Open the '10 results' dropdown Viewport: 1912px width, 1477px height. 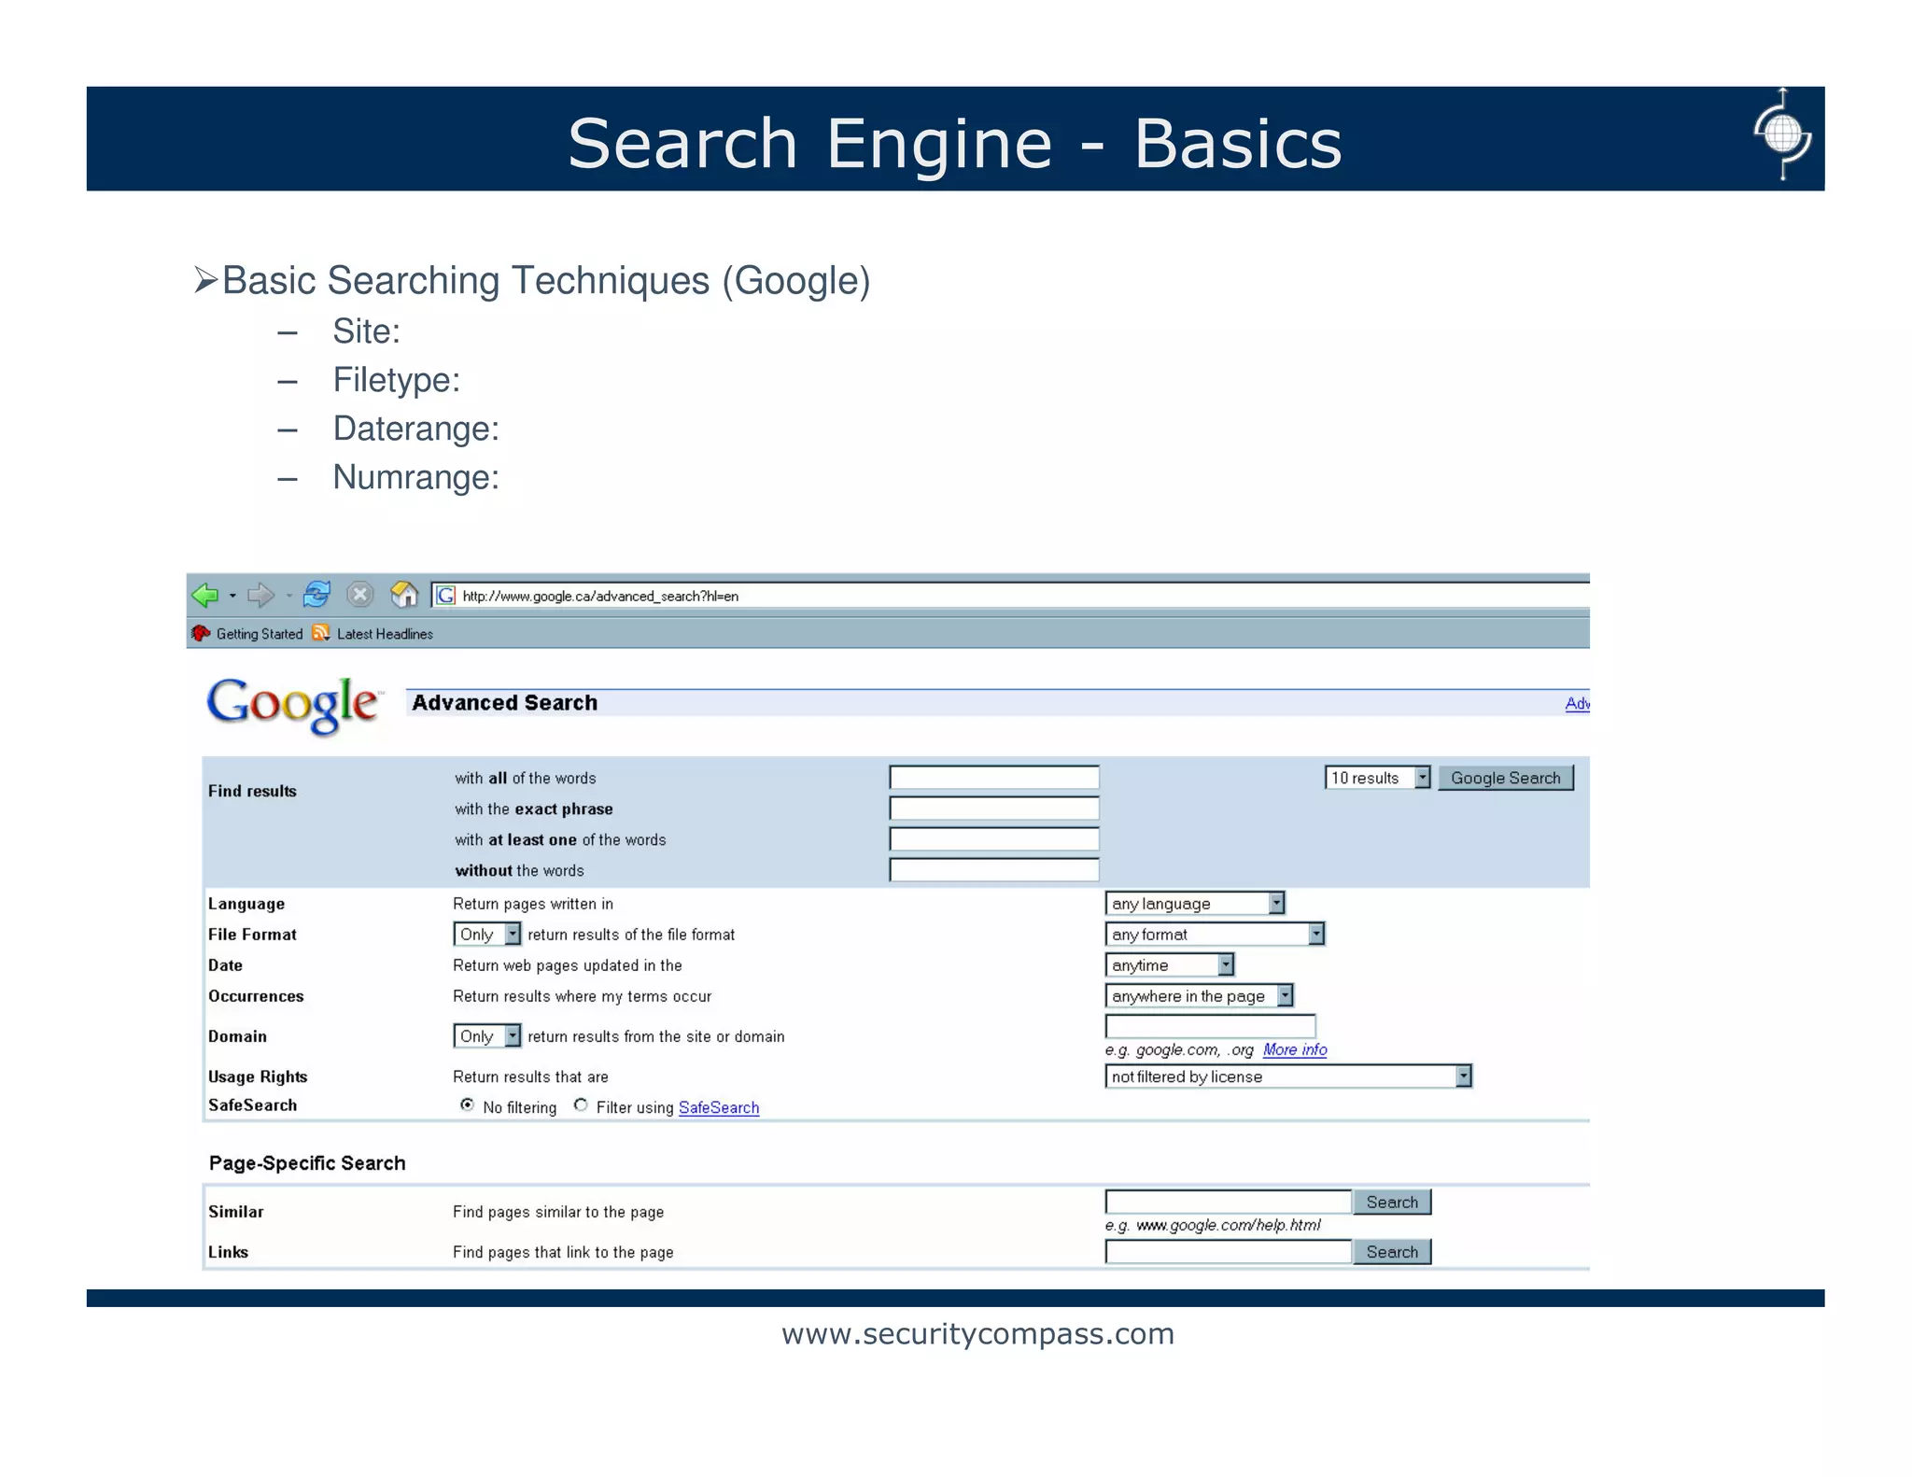pyautogui.click(x=1378, y=778)
